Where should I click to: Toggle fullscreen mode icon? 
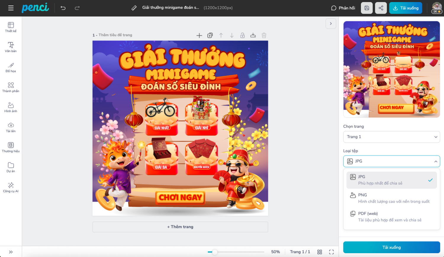pyautogui.click(x=331, y=252)
